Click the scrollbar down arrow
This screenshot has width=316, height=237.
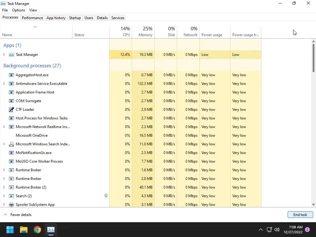point(314,205)
